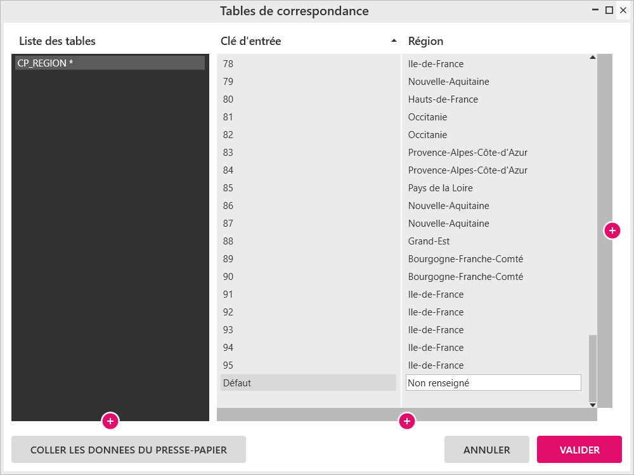The height and width of the screenshot is (475, 634).
Task: Click the Région column header
Action: pos(426,41)
